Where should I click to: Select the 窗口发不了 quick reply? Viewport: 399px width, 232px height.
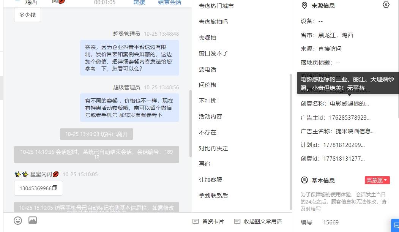(x=213, y=54)
